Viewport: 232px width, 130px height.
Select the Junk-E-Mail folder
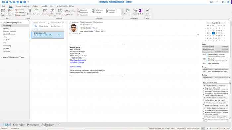6,40
